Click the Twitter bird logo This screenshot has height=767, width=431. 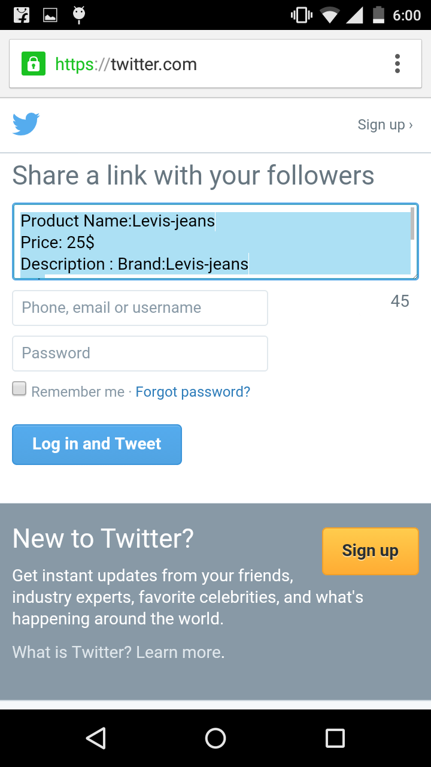tap(26, 124)
